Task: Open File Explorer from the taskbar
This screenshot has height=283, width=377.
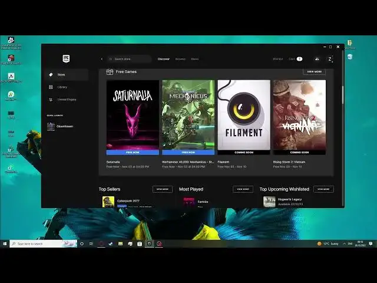Action: coord(120,243)
